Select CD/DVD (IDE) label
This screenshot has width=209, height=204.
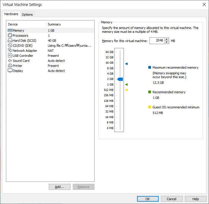(22, 46)
